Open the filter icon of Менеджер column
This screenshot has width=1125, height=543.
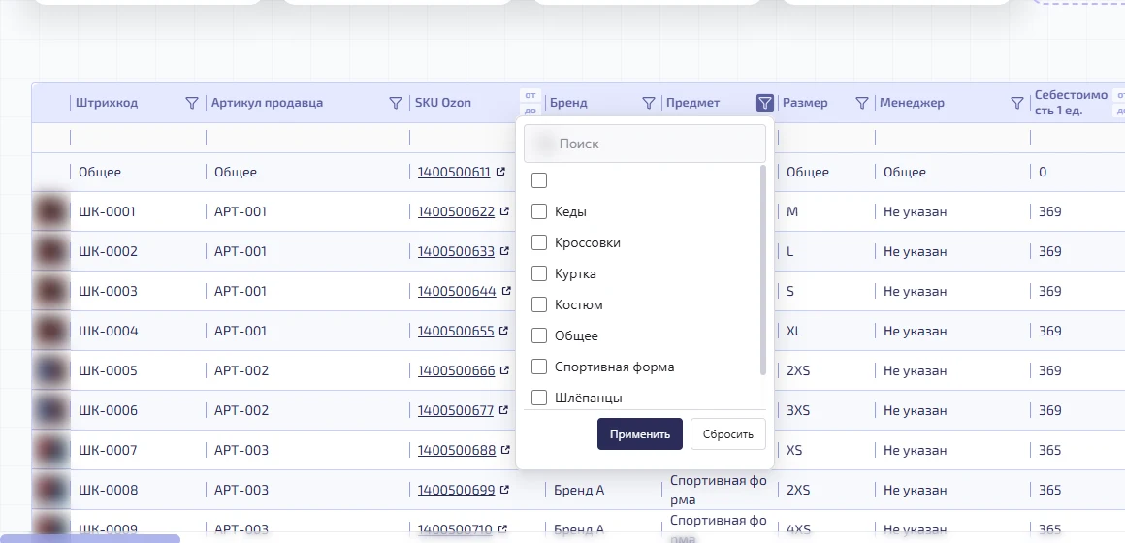[1016, 104]
